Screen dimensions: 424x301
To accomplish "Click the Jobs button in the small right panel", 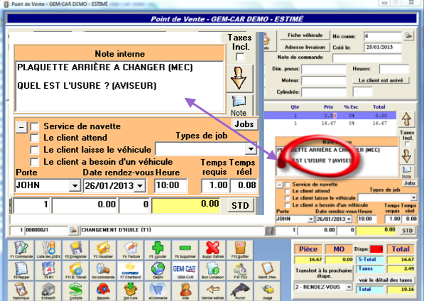I will point(410,183).
